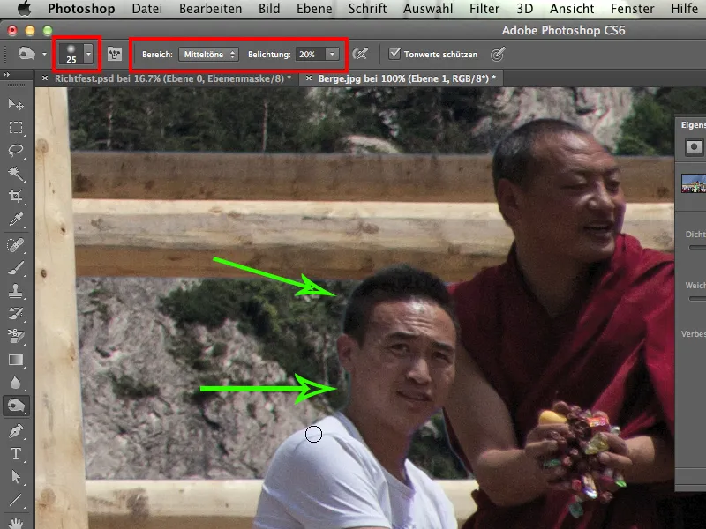Select the Magic Wand tool

[16, 173]
